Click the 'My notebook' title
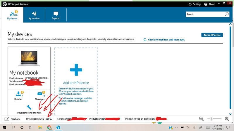The height and width of the screenshot is (131, 234). click(x=24, y=72)
